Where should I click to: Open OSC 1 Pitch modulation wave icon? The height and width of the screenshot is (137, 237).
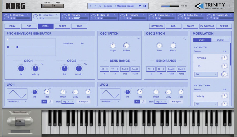(138, 39)
